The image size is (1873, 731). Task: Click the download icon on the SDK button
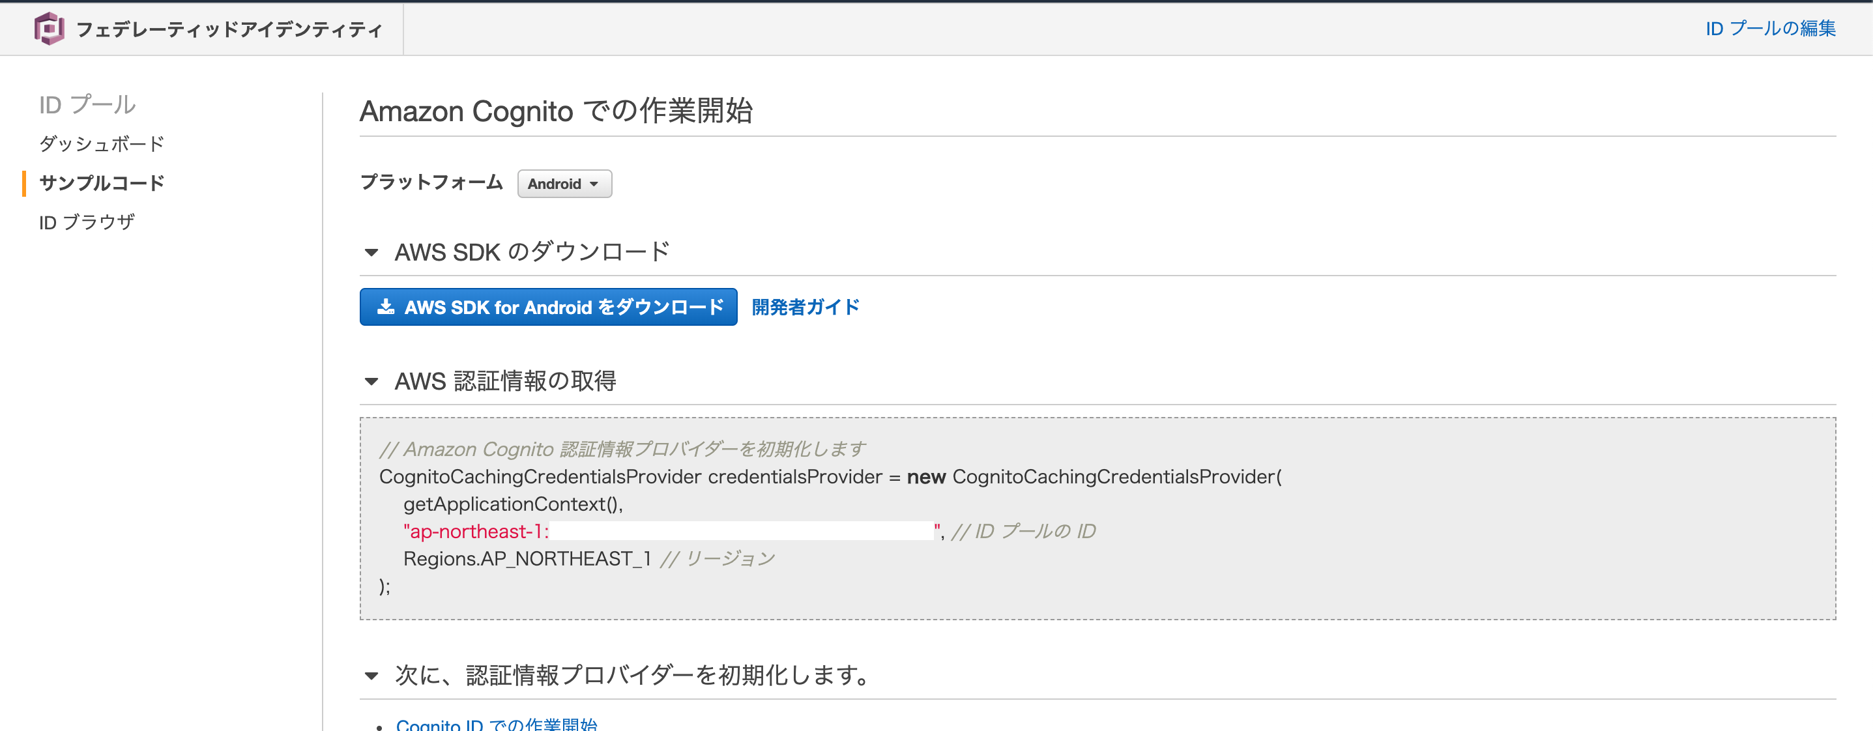click(386, 307)
